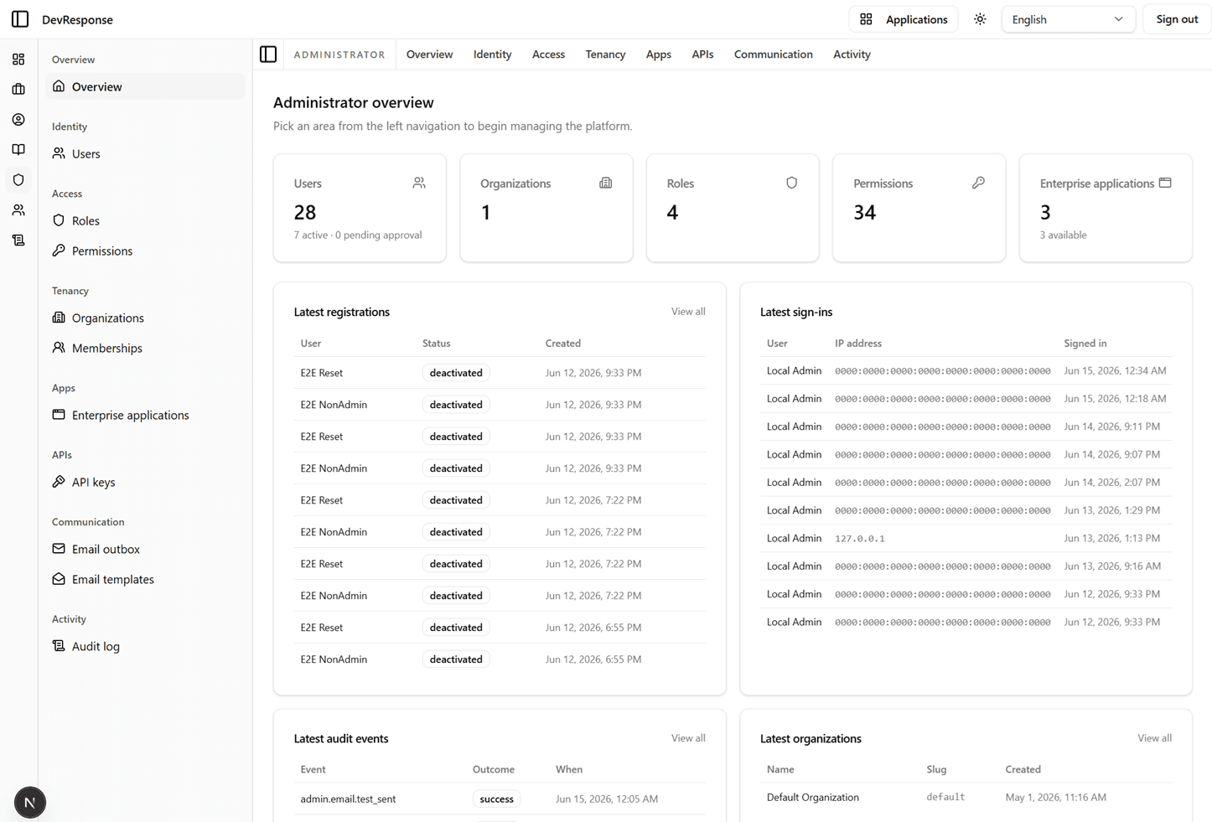The image size is (1212, 822).
Task: Click the Roles card shield icon
Action: click(792, 183)
